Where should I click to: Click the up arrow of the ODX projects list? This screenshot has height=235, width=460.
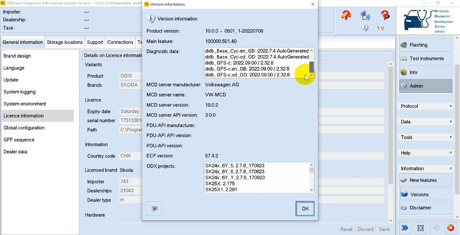(311, 165)
